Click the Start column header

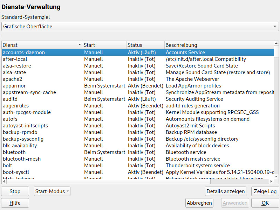[x=105, y=45]
